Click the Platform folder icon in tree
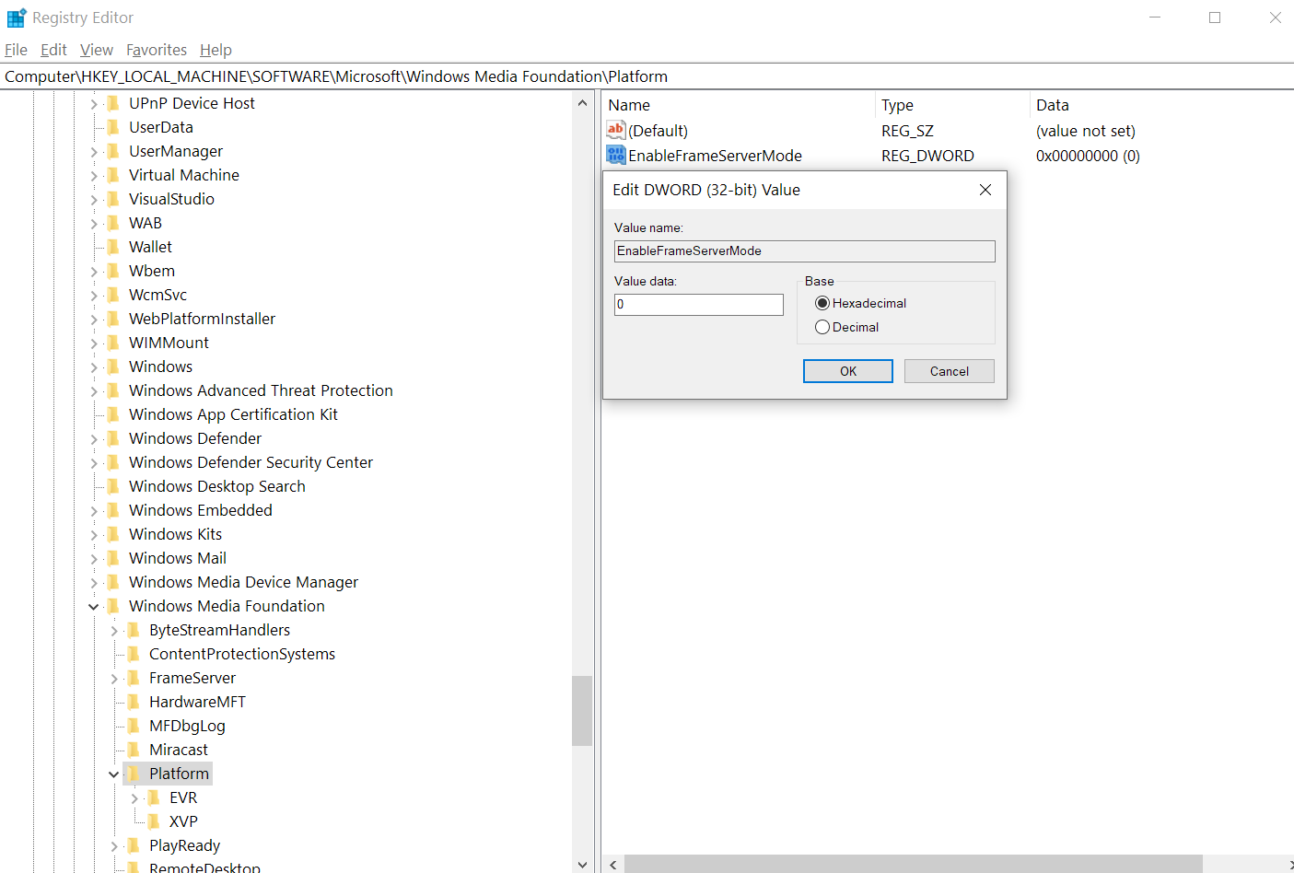The image size is (1294, 873). (x=134, y=774)
